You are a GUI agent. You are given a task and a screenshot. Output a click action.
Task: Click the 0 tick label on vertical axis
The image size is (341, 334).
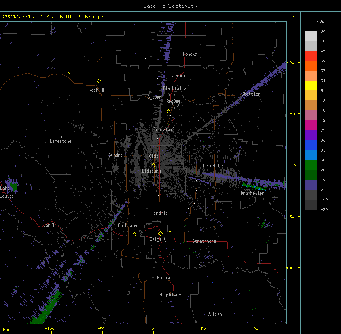point(294,166)
